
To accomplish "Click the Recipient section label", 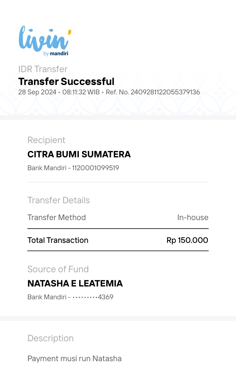I will pos(46,140).
